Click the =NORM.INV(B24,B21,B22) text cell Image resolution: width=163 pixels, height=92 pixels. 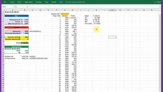pyautogui.click(x=38, y=59)
